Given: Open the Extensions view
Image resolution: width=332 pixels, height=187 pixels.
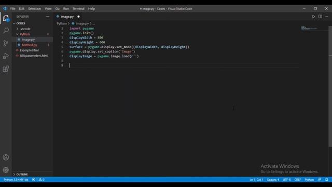Looking at the screenshot, I should coord(6,69).
